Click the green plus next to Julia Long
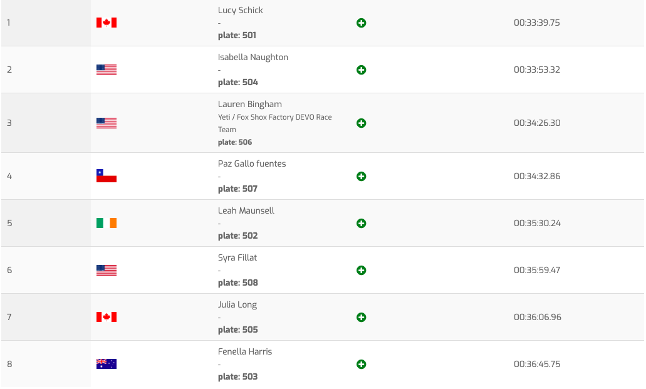Viewport: 646px width, 389px height. coord(361,318)
